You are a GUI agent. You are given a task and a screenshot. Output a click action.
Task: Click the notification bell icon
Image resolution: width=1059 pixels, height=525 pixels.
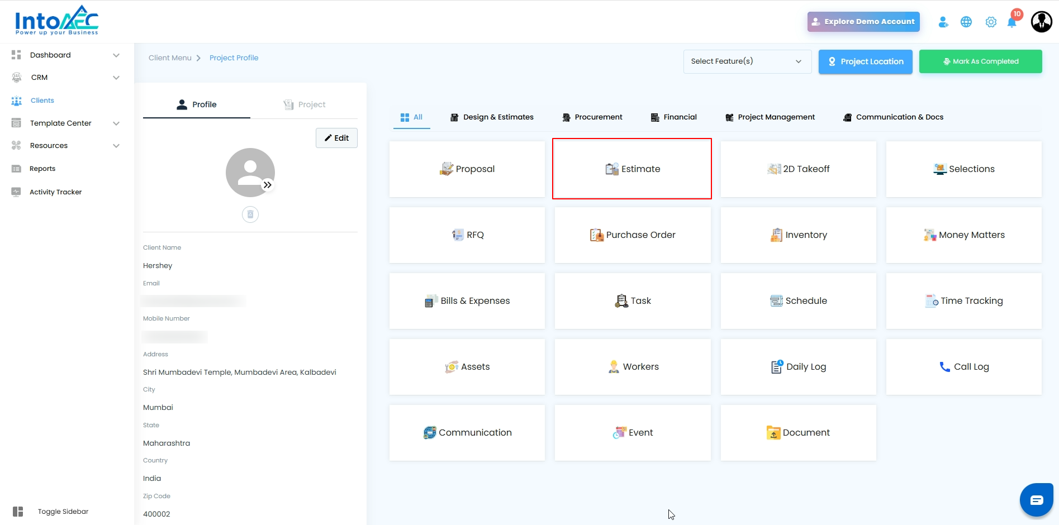point(1011,22)
